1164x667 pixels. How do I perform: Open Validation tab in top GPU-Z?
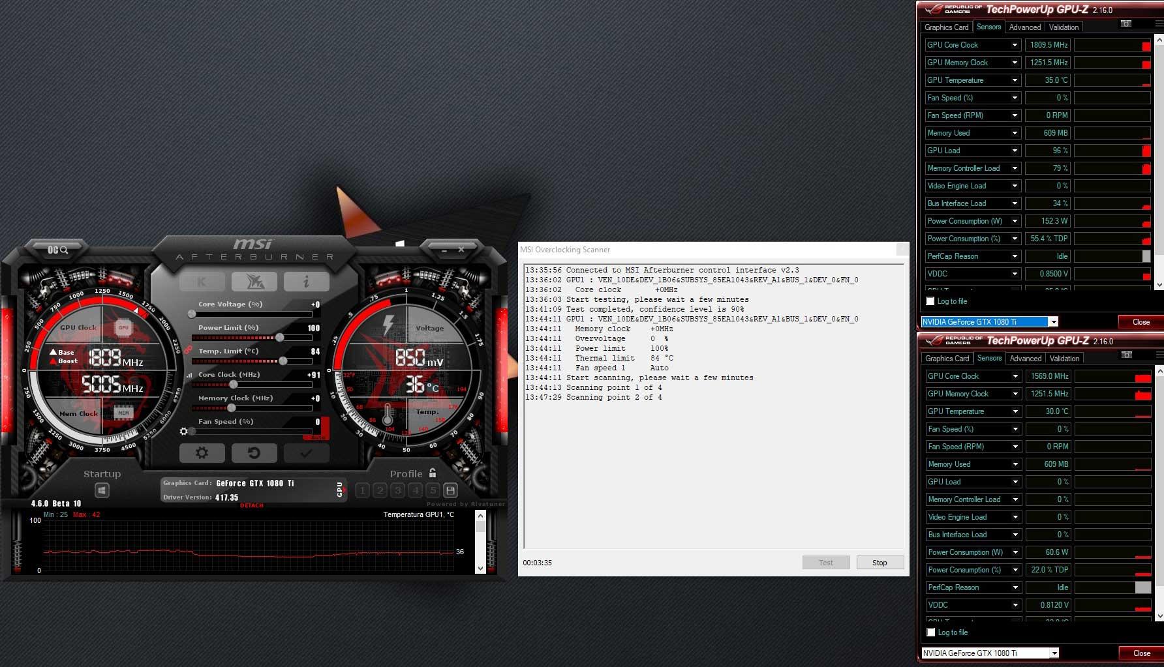tap(1064, 27)
